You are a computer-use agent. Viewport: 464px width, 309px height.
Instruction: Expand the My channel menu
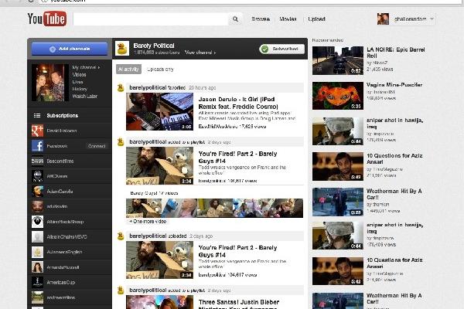(86, 67)
